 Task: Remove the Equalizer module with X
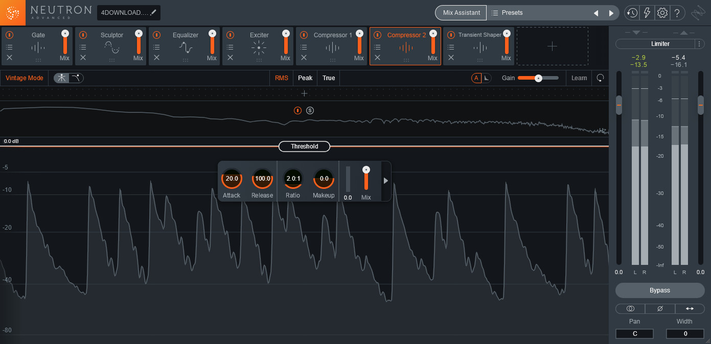(156, 58)
